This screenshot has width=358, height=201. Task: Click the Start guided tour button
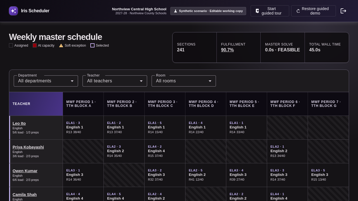[x=270, y=11]
